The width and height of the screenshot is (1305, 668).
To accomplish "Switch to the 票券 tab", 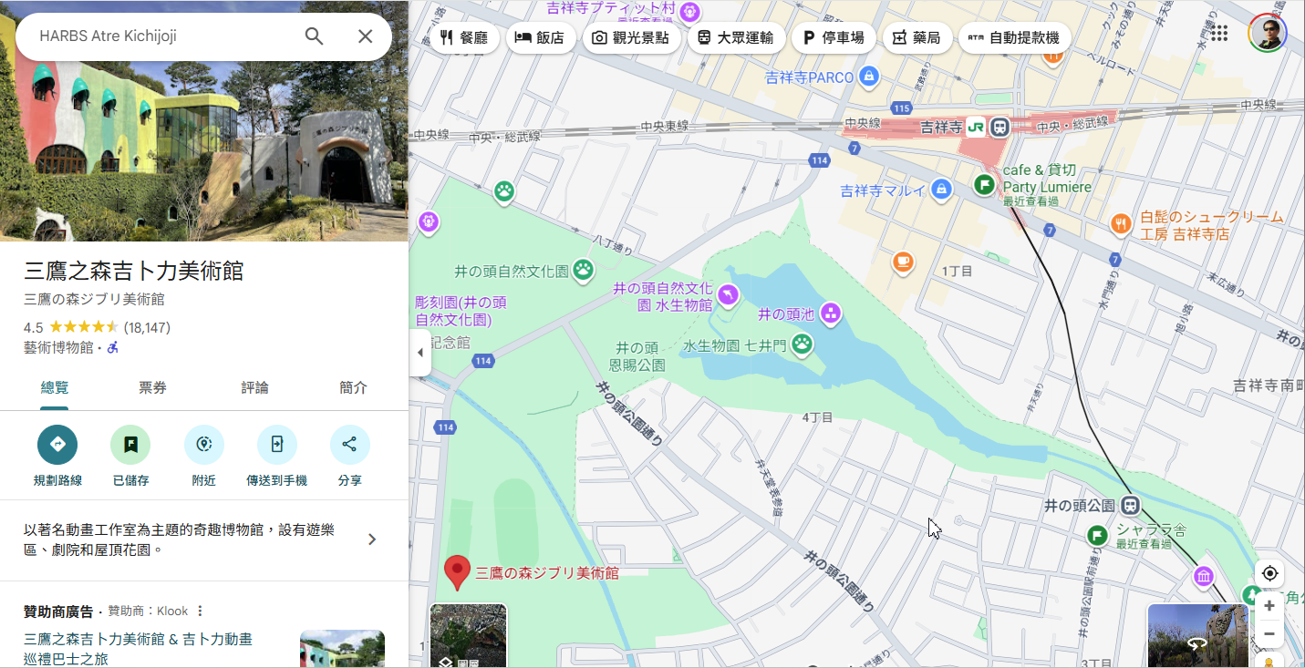I will pos(152,388).
